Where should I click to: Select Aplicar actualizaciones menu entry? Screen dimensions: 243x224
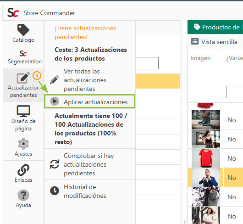(90, 101)
